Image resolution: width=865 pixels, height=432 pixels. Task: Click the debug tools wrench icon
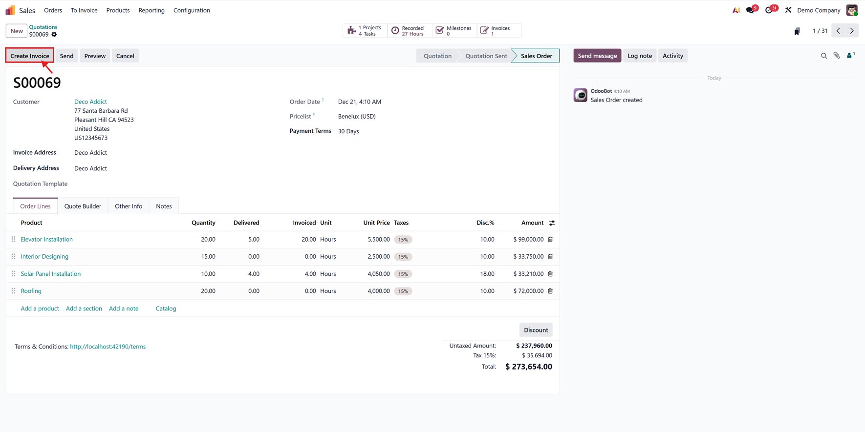[x=788, y=10]
